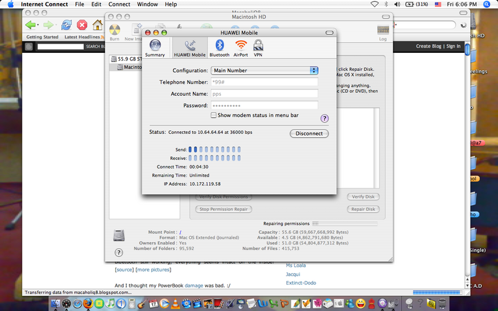Click Firefox page loading progress bar
Screen dimensions: 498x311
pos(437,292)
